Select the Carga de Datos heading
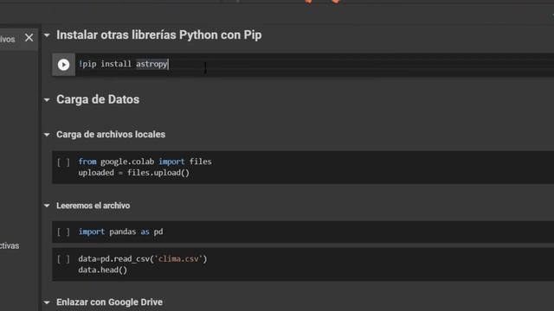Viewport: 554px width, 311px height. [98, 100]
